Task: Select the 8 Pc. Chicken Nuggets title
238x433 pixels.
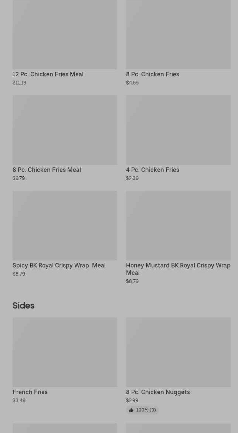Action: 158,392
